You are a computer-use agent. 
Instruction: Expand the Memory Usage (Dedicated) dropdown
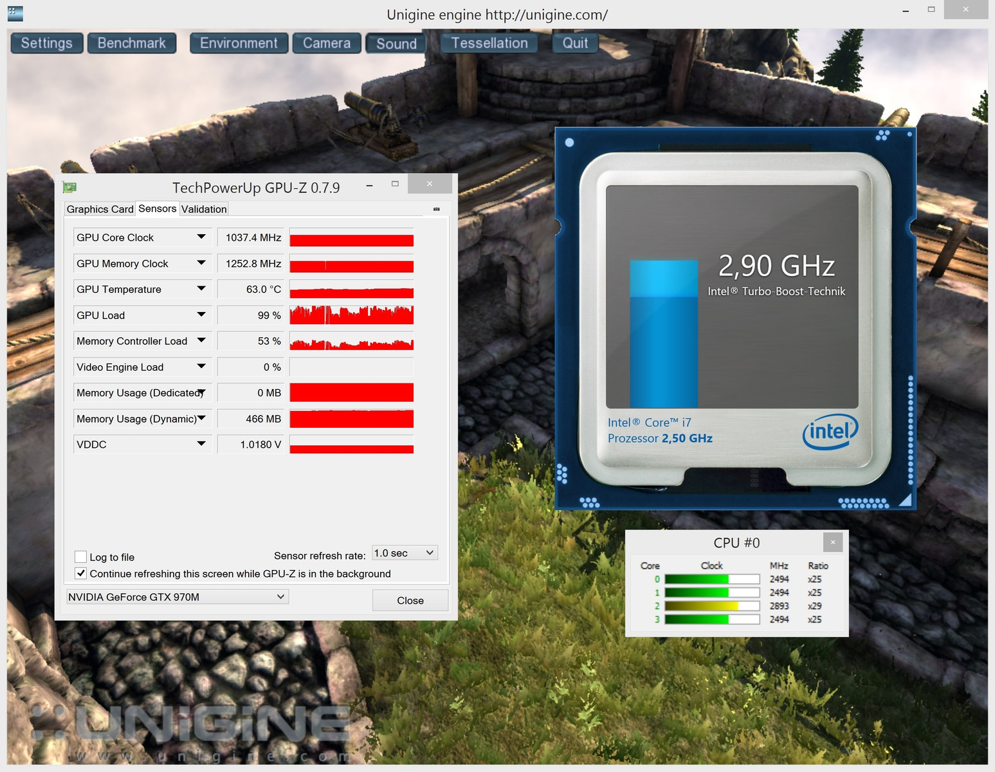click(x=201, y=392)
